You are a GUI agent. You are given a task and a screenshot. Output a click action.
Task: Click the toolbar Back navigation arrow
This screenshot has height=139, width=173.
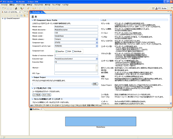point(53,8)
